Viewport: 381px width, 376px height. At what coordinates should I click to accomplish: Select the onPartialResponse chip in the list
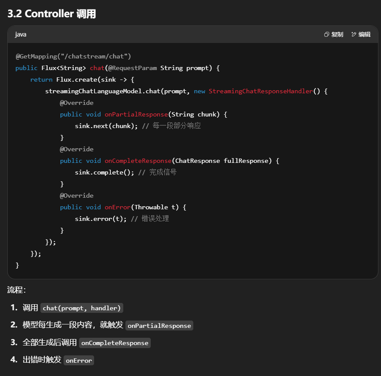159,326
